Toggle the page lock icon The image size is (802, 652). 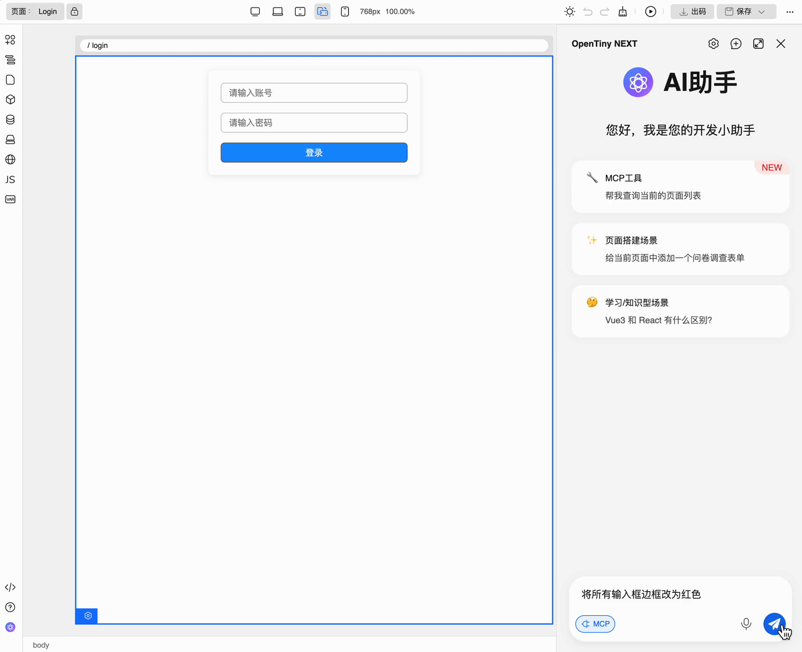click(74, 11)
